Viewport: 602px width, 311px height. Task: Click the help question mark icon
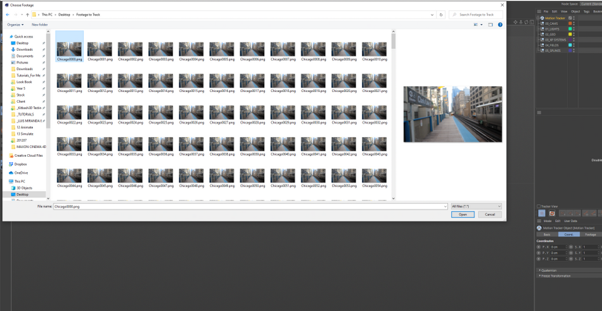pos(500,25)
